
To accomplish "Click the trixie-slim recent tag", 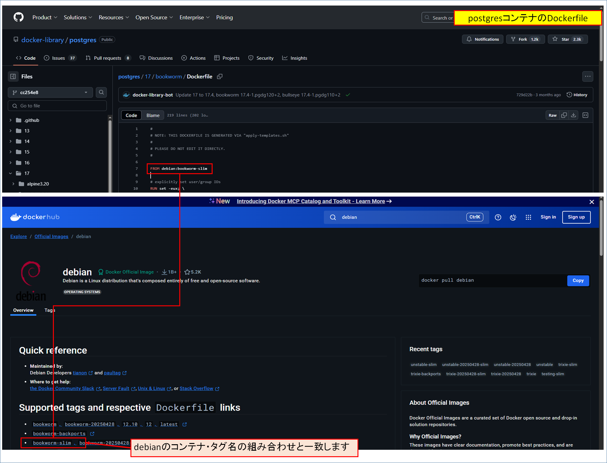I will click(568, 365).
